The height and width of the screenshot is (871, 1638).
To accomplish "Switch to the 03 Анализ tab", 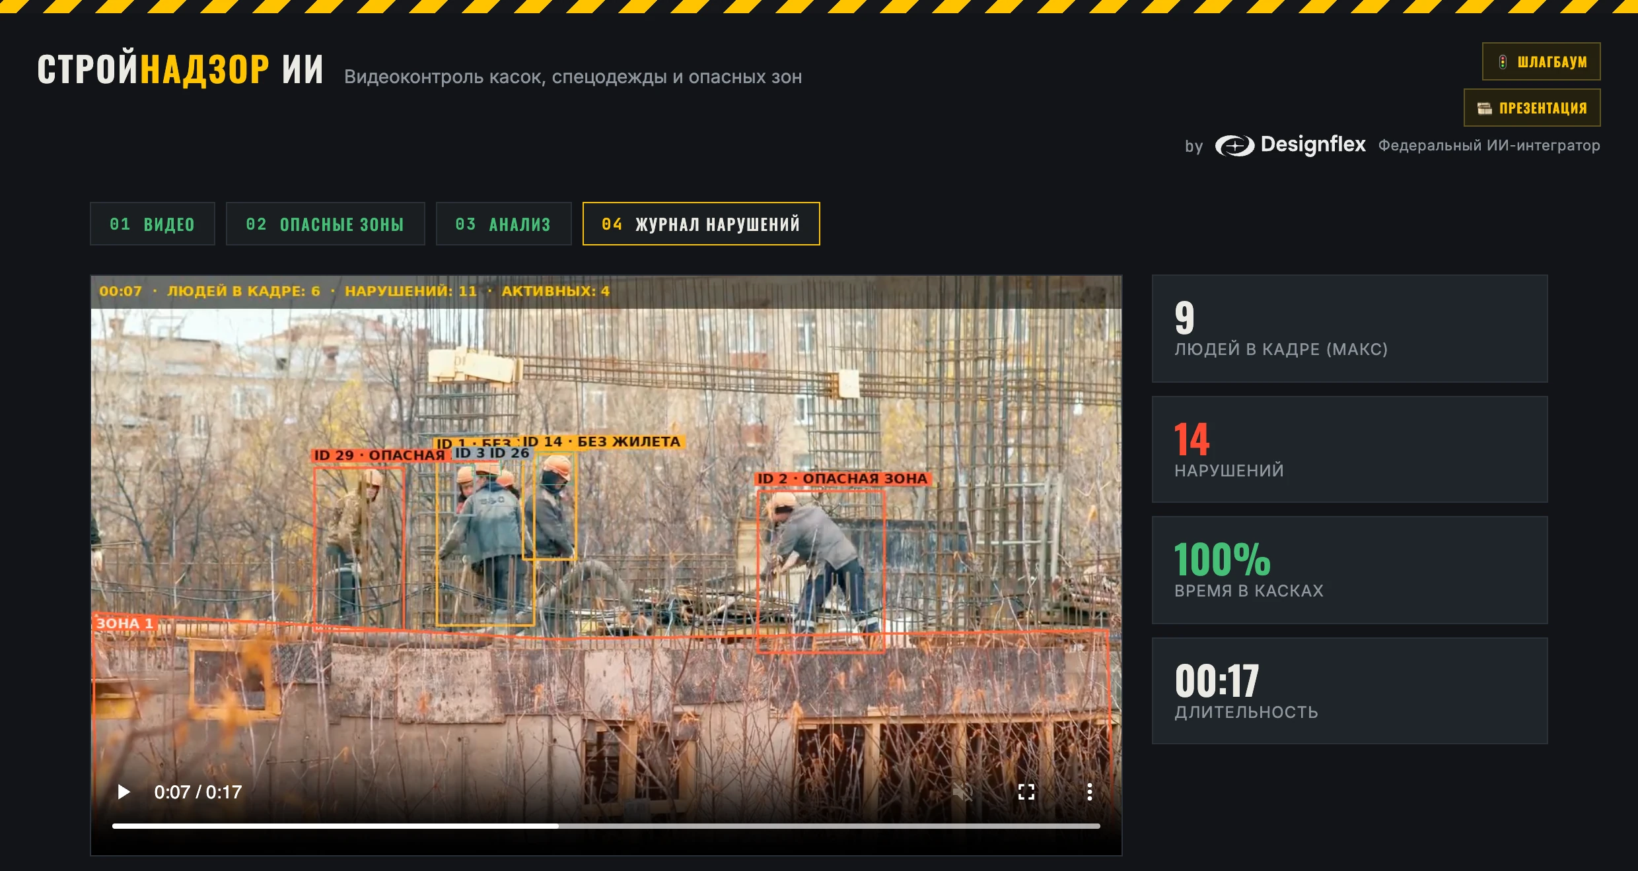I will pos(503,224).
